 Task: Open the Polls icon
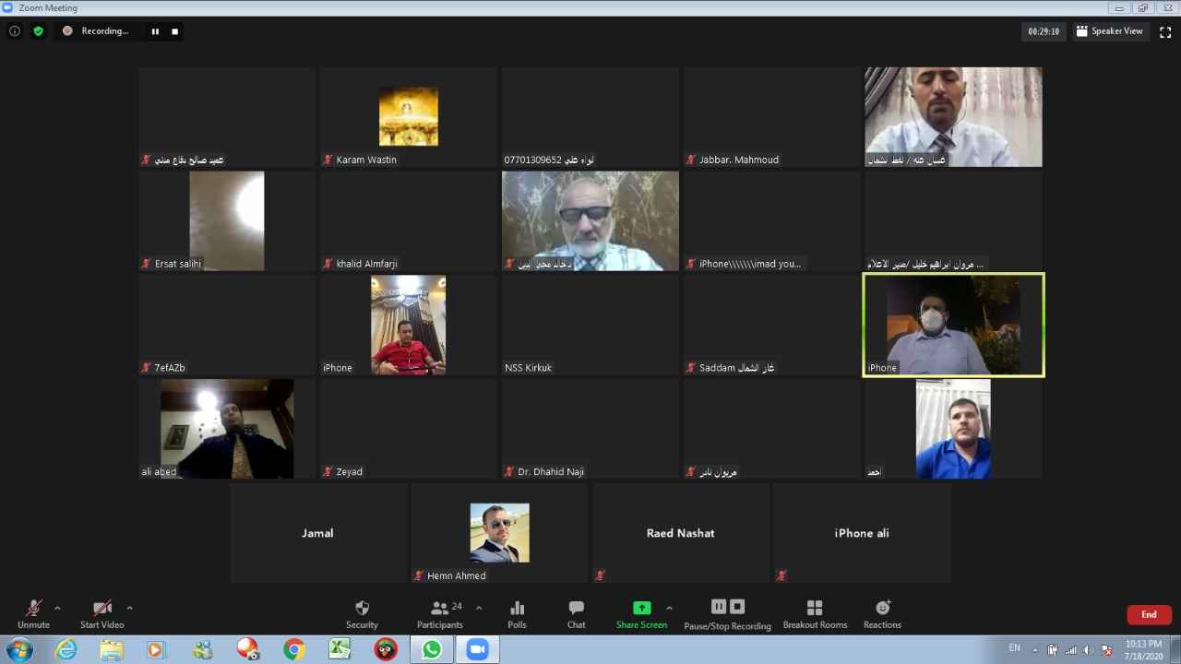pyautogui.click(x=517, y=608)
